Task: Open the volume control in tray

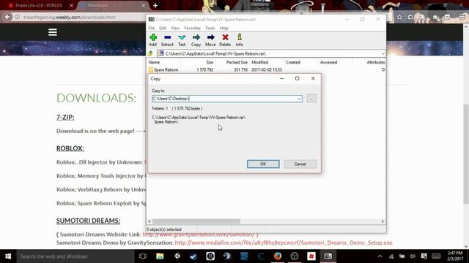Action: (x=413, y=256)
